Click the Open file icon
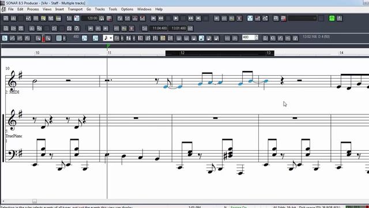This screenshot has width=369, height=208. click(13, 28)
